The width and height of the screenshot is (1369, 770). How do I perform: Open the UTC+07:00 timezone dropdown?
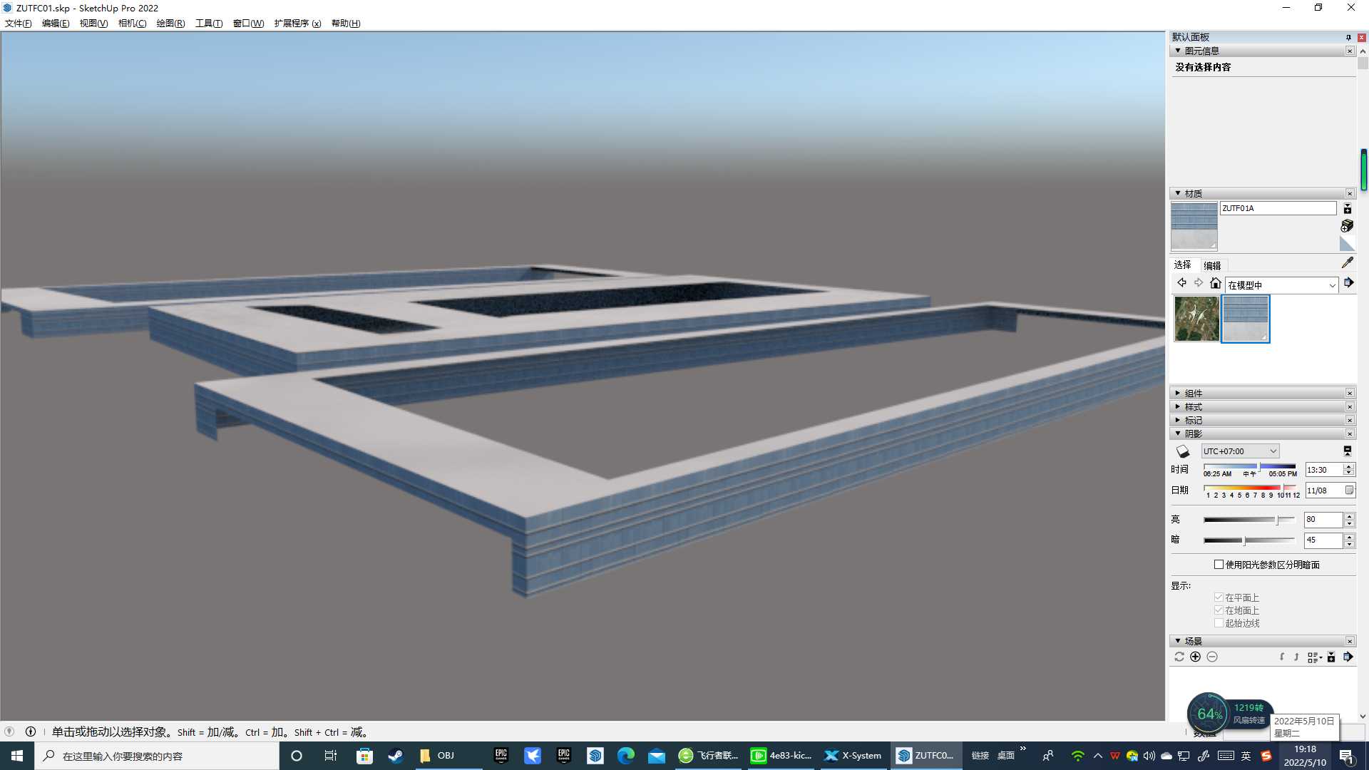[x=1241, y=451]
